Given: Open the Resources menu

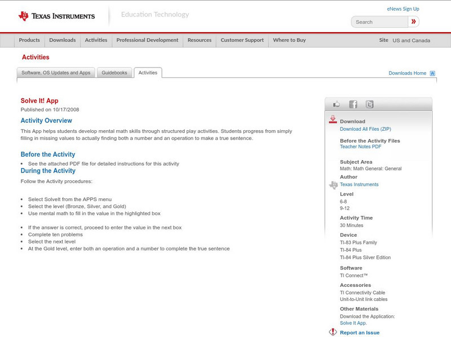Looking at the screenshot, I should [200, 40].
